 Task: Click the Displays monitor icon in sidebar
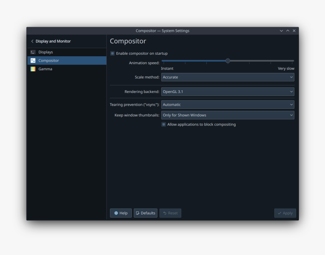33,52
